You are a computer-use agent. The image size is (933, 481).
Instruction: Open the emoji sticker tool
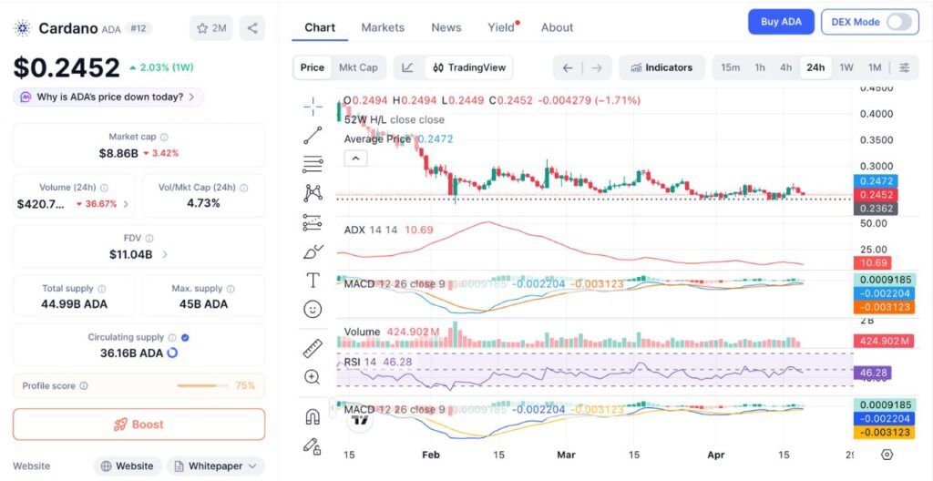313,309
